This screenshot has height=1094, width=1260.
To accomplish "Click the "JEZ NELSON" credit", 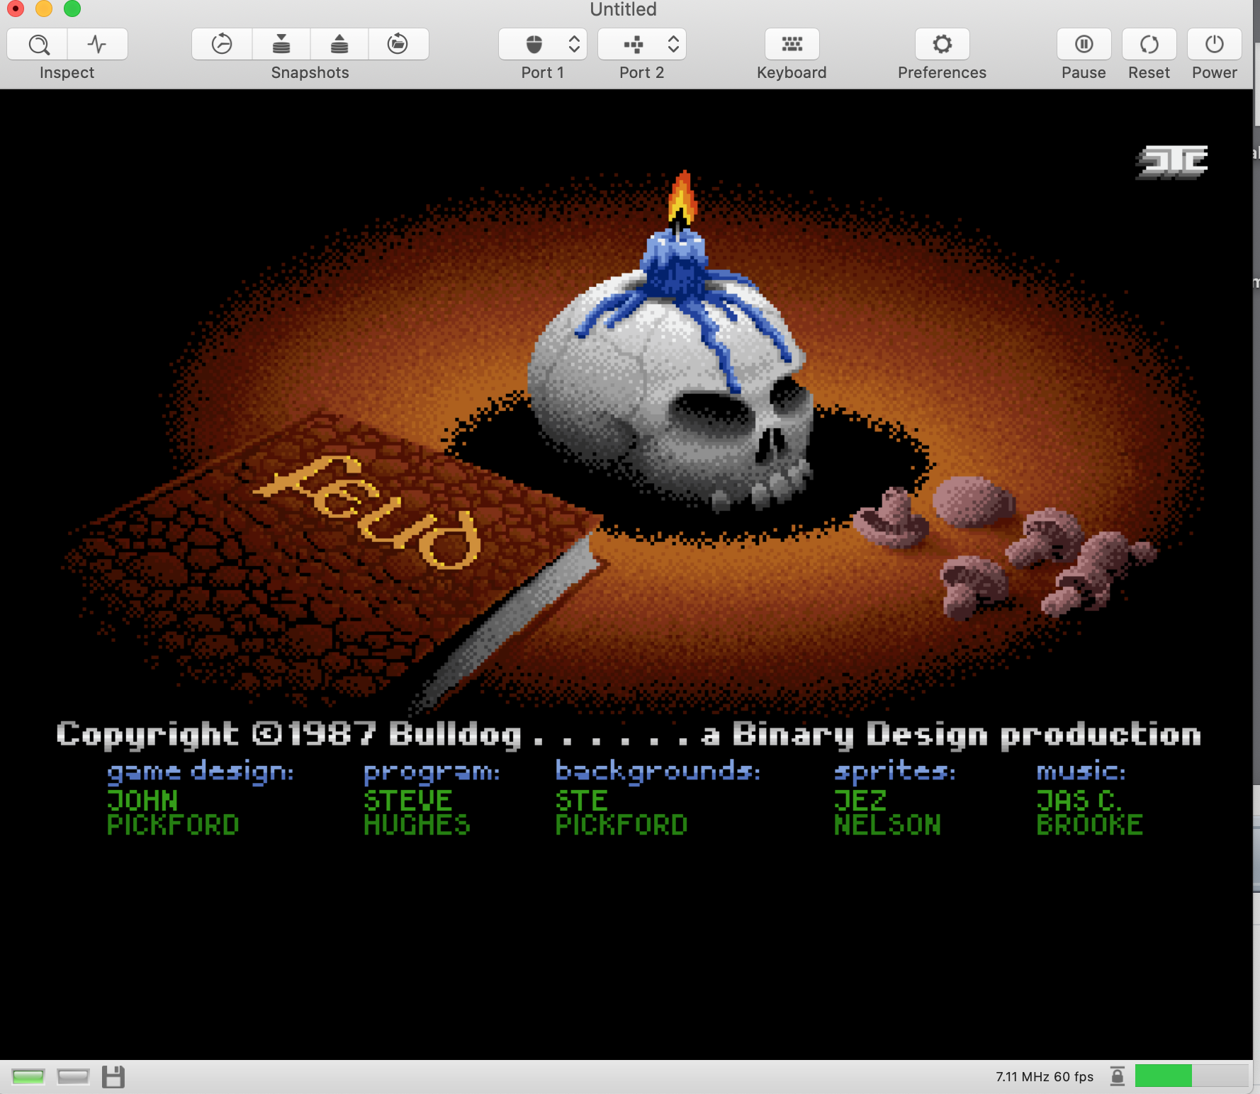I will [887, 813].
